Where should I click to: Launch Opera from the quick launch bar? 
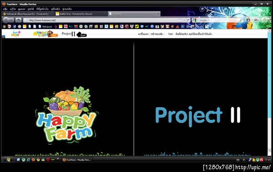click(x=48, y=160)
